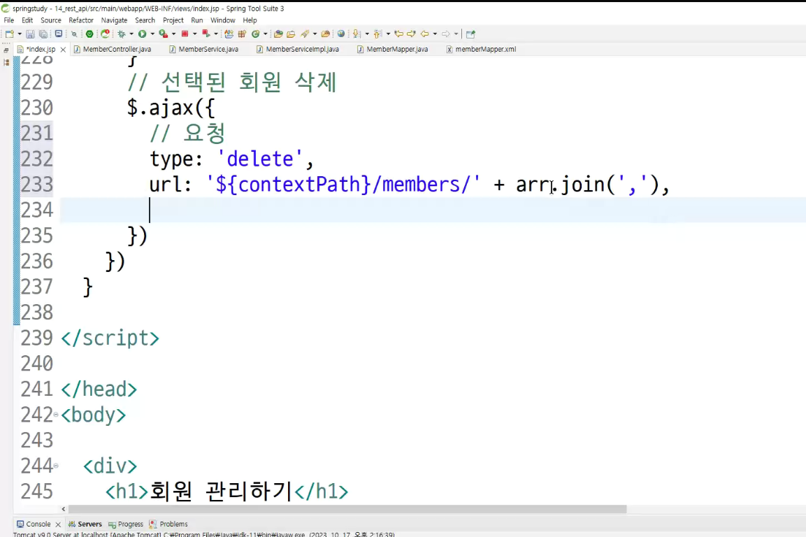Select the Progress view tab
The width and height of the screenshot is (806, 537).
[126, 524]
